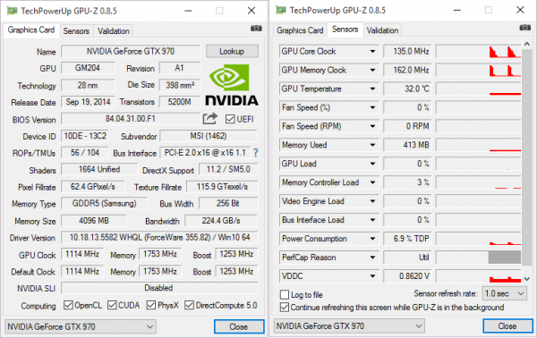537x338 pixels.
Task: Toggle the UEFI checkbox
Action: tap(230, 119)
